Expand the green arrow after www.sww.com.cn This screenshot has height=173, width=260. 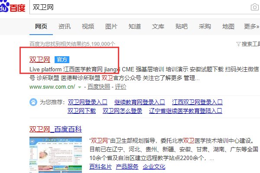tap(80, 87)
